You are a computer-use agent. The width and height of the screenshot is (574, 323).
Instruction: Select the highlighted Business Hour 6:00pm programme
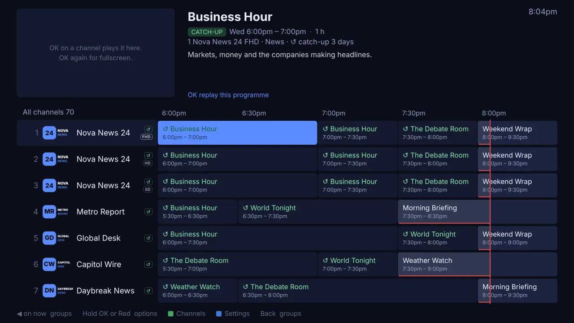[x=237, y=133]
